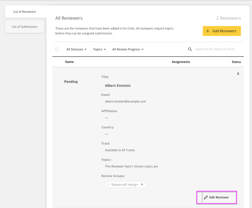Switch to the List of Submissions tab
This screenshot has width=252, height=208.
click(24, 27)
